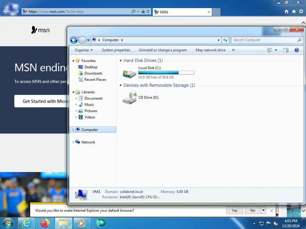The image size is (306, 229).
Task: Select Network in navigation pane
Action: coord(88,142)
